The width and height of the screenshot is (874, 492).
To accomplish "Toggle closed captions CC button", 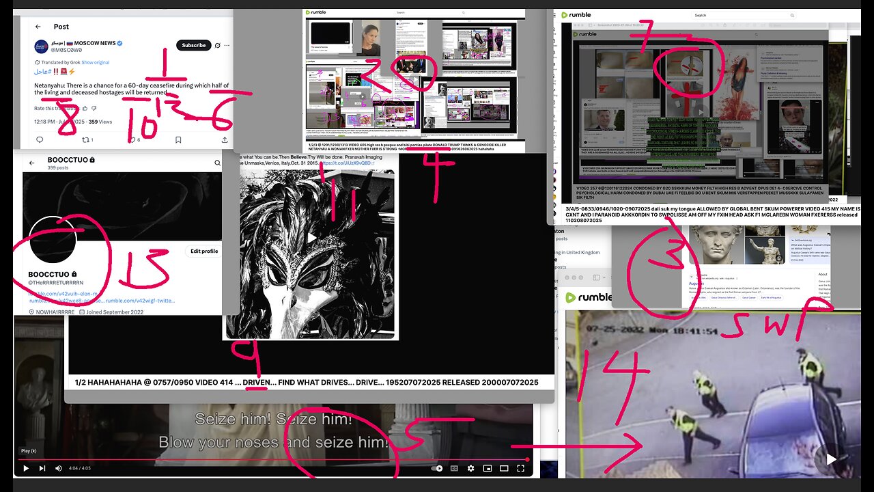I will pos(454,468).
